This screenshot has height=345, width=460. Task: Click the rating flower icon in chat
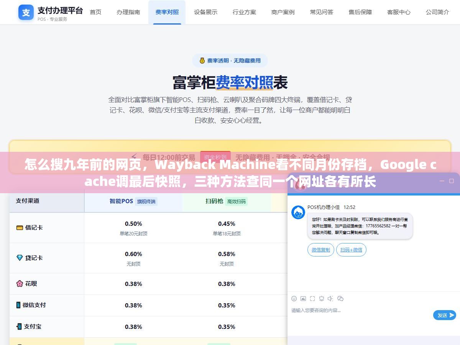point(322,299)
